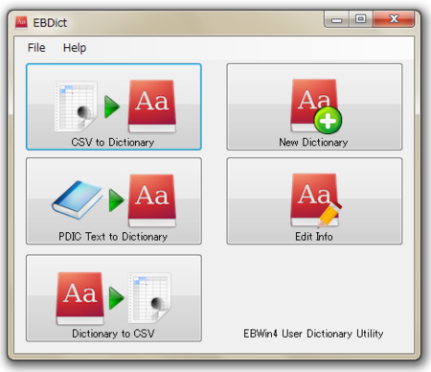This screenshot has width=431, height=372.
Task: Minimize the EBDict window
Action: pos(336,19)
